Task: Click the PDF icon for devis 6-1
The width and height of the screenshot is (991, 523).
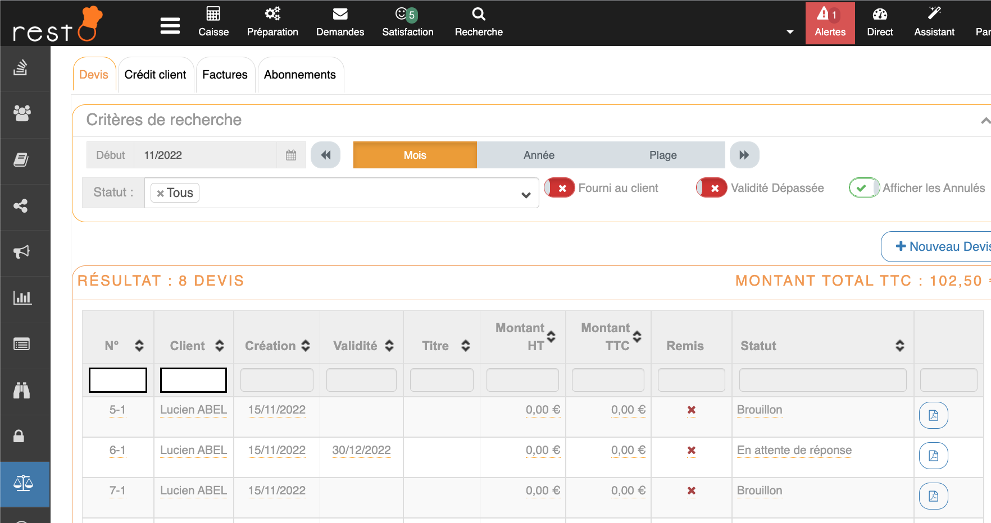Action: (933, 456)
